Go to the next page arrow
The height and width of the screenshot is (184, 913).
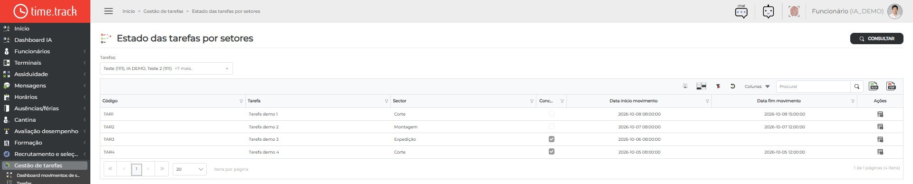pyautogui.click(x=148, y=169)
